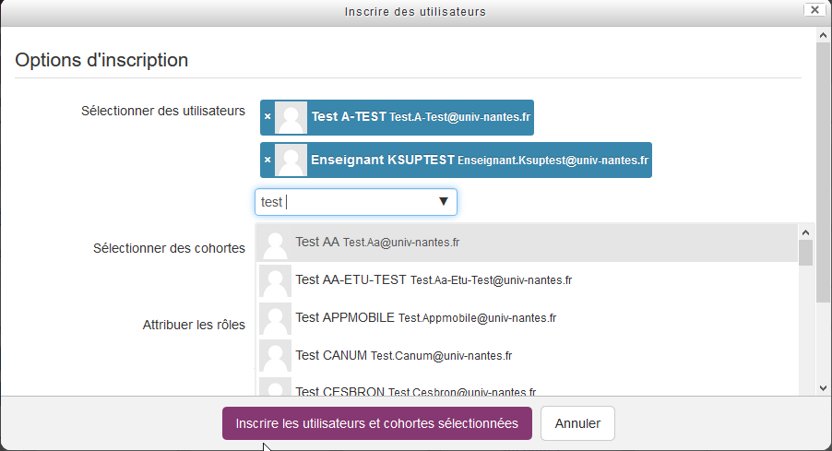The height and width of the screenshot is (451, 832).
Task: Pick Test APPMOBILE in the suggestion list
Action: point(425,318)
